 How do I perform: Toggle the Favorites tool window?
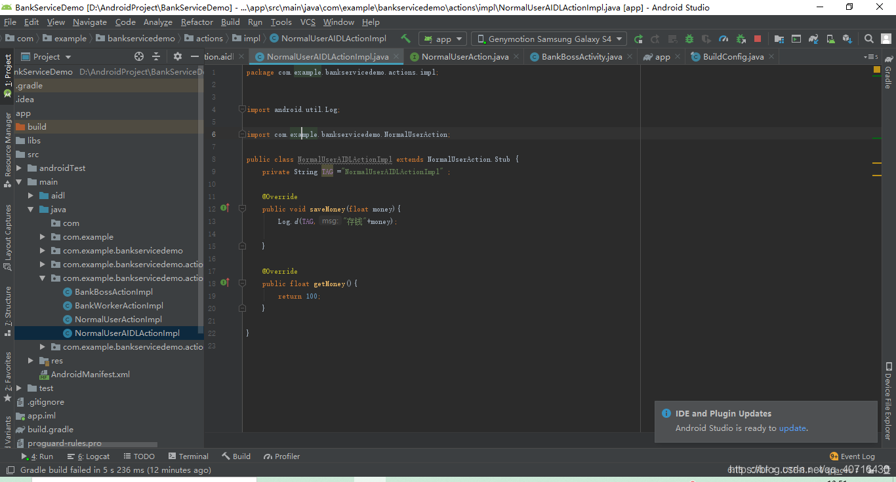[x=7, y=377]
